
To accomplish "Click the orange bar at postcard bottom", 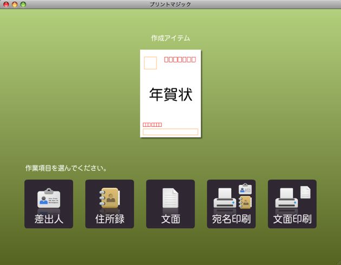I will 170,132.
